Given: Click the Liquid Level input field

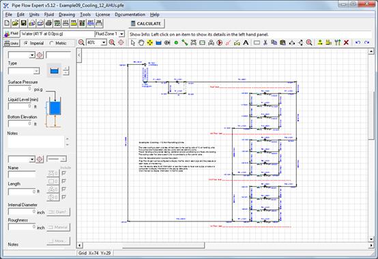Looking at the screenshot, I should 20,106.
